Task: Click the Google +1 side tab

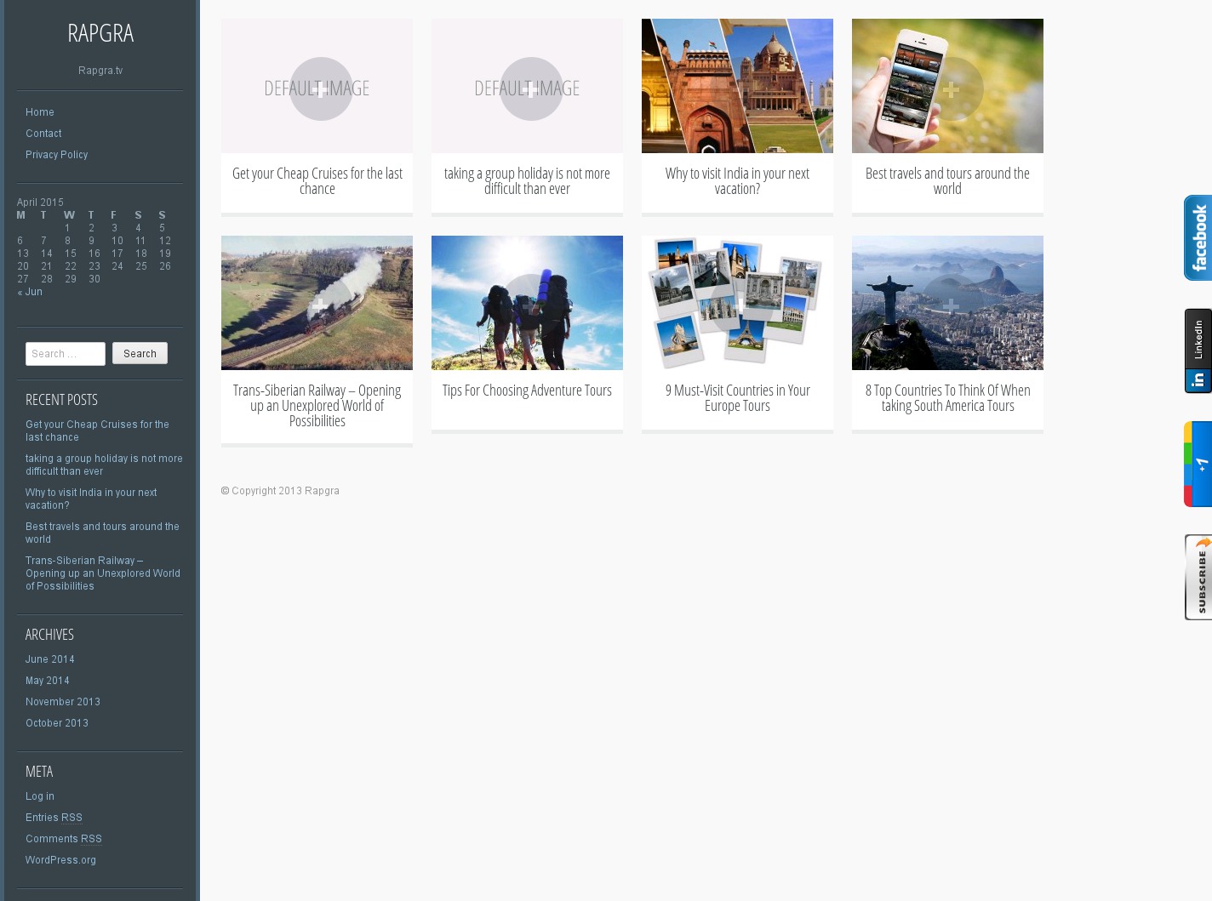Action: pyautogui.click(x=1198, y=465)
